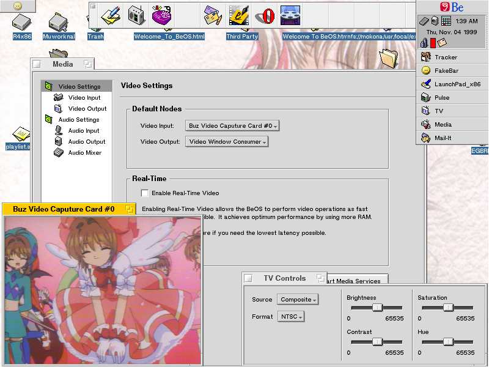Click the Be menu logo button
The height and width of the screenshot is (367, 489).
point(452,7)
